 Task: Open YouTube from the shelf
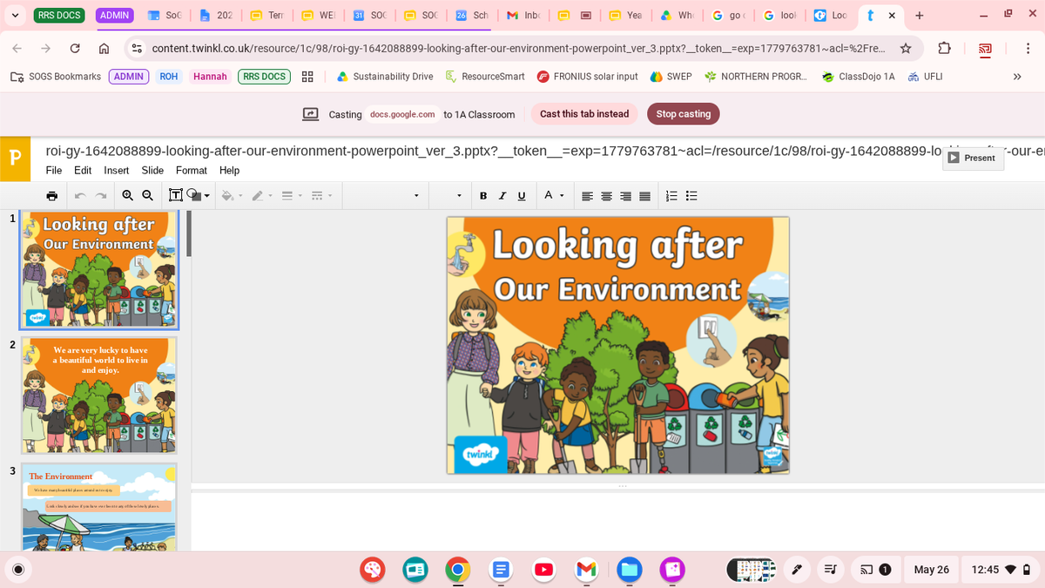(543, 570)
